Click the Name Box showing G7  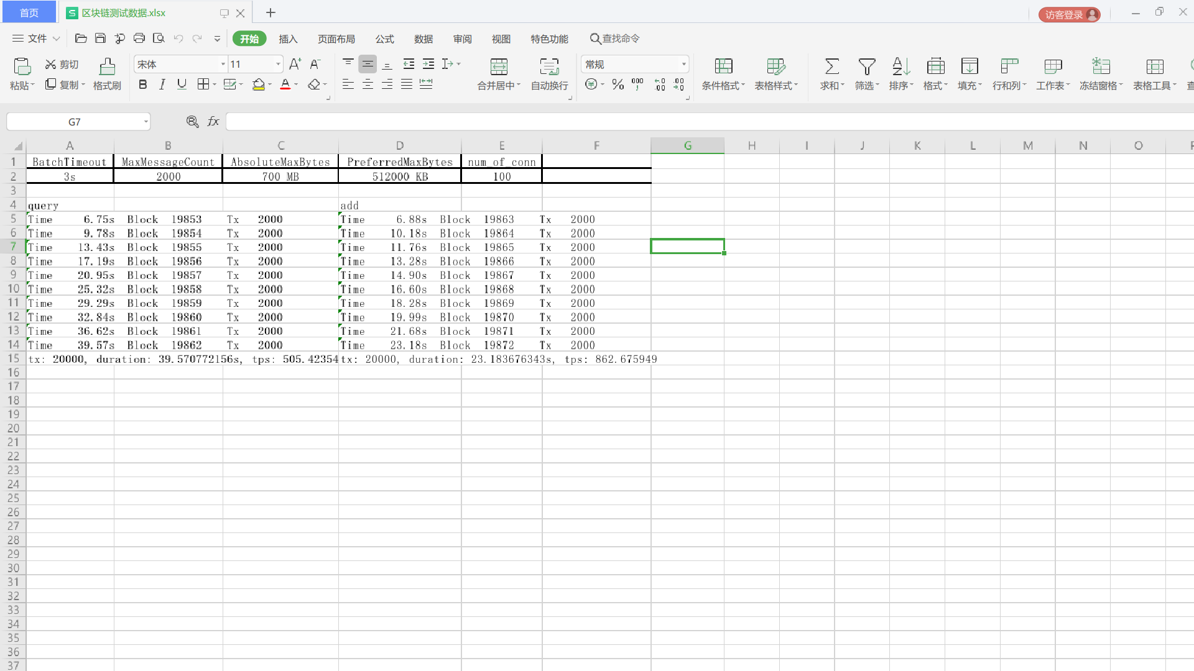click(75, 122)
